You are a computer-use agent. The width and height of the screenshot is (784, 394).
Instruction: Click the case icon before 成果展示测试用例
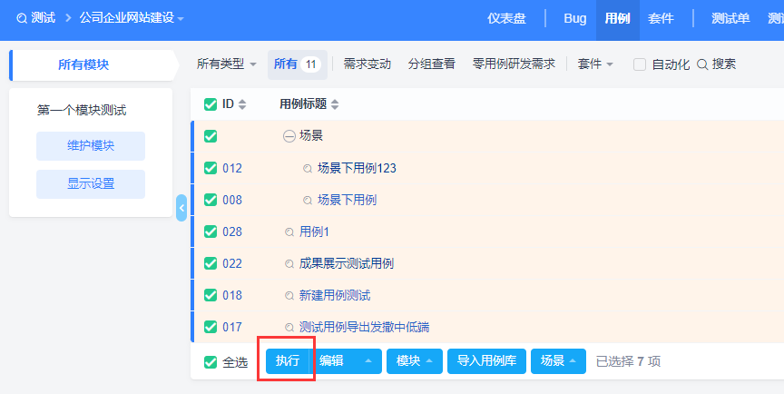tap(289, 263)
